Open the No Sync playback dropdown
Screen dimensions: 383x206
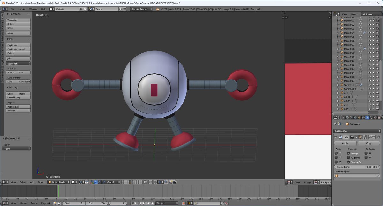pos(167,203)
